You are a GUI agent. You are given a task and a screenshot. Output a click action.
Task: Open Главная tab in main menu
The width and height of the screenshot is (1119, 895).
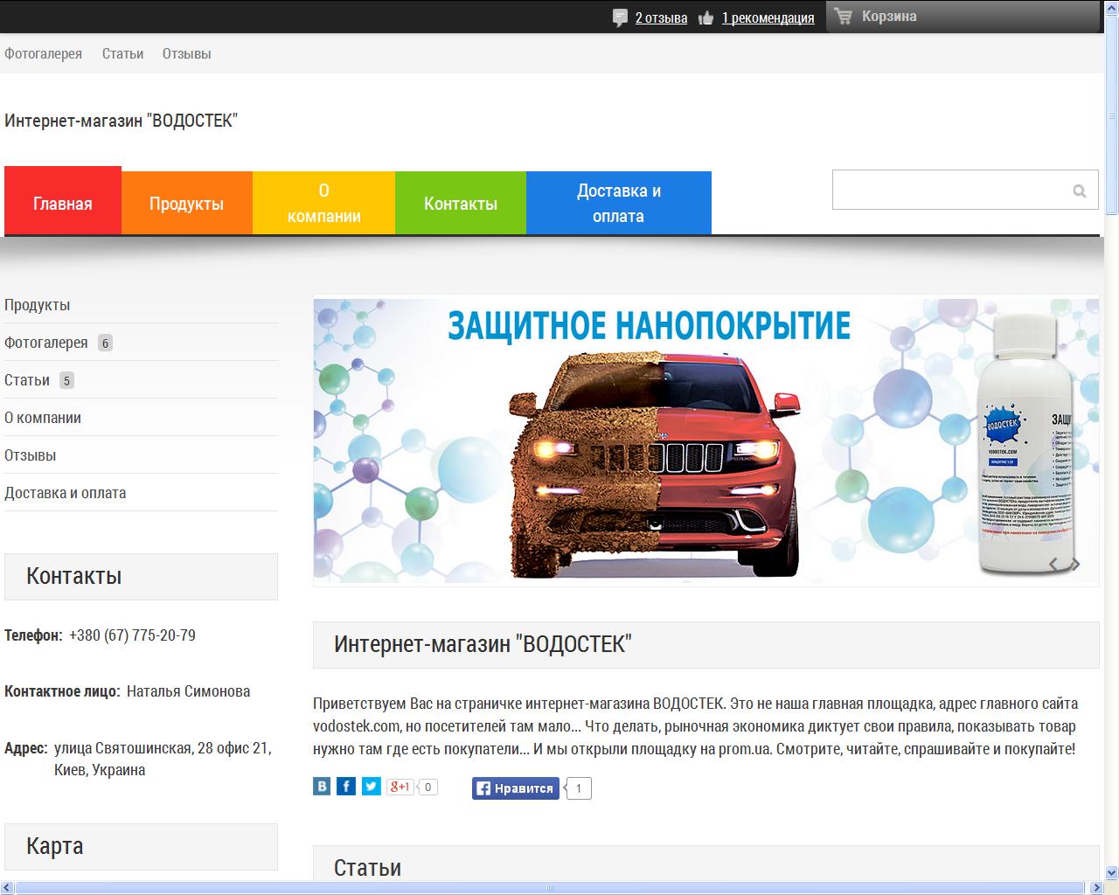63,201
